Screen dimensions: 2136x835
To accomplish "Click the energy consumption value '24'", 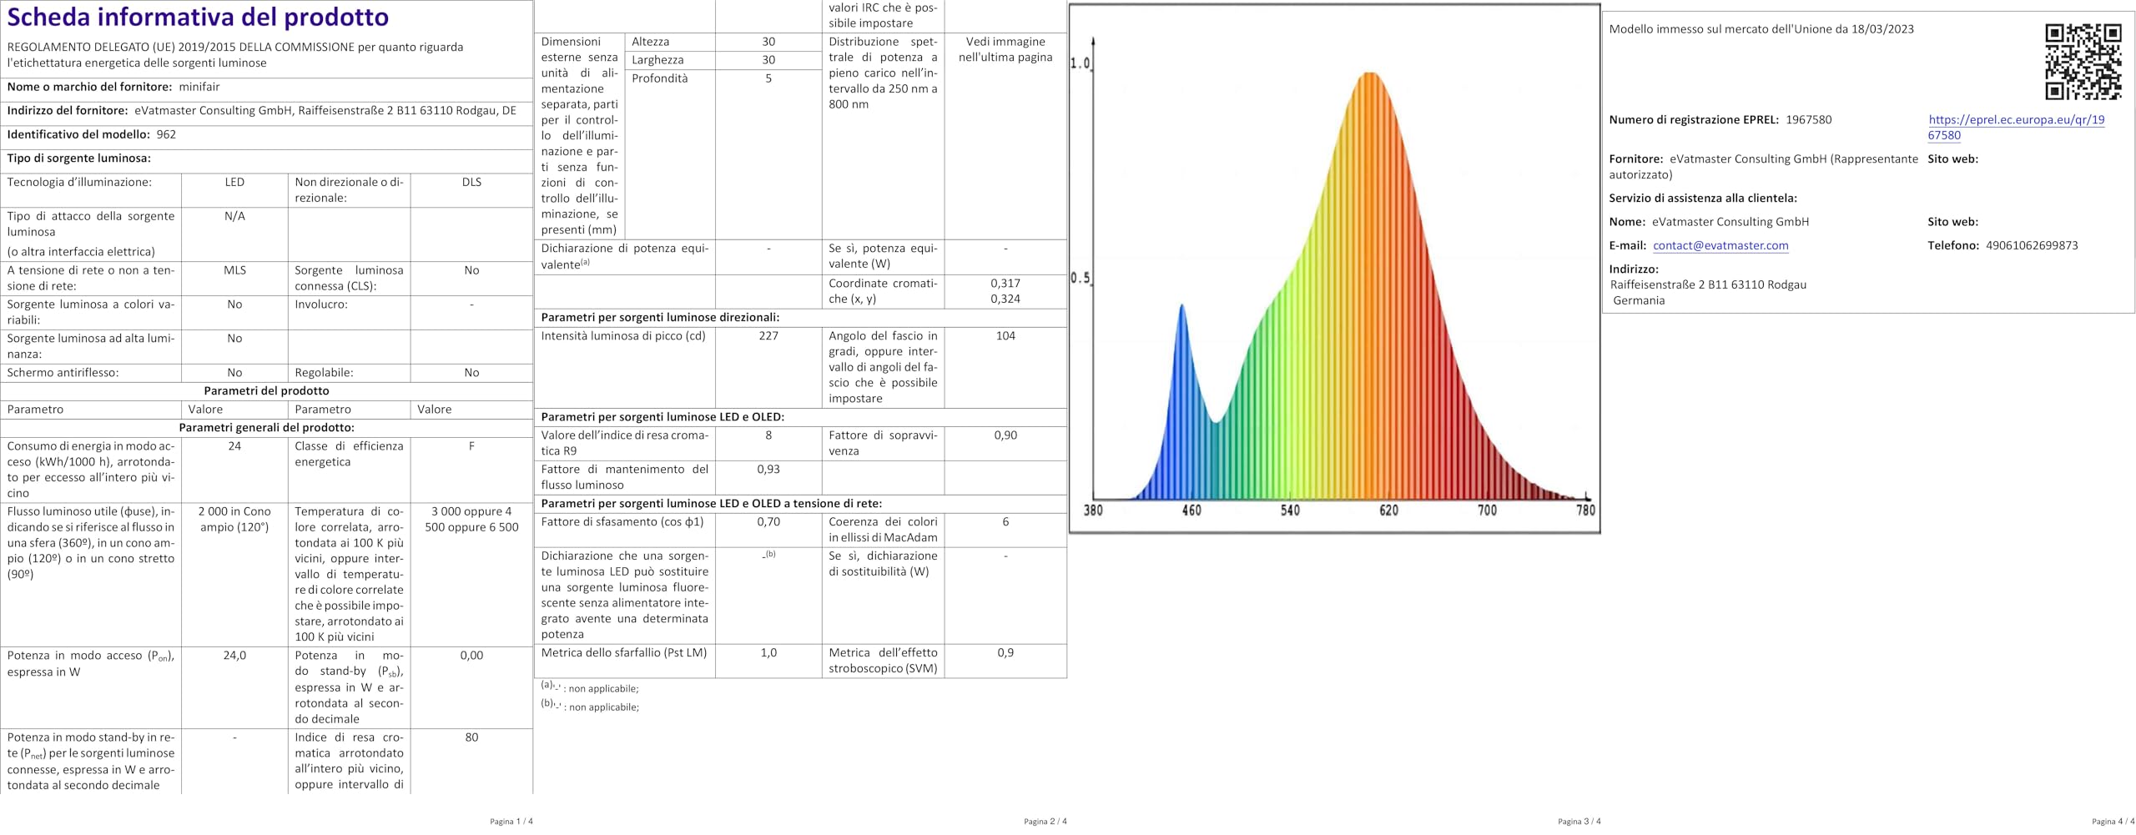I will pos(234,446).
